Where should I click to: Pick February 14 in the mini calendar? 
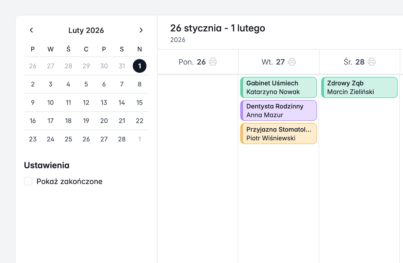point(122,103)
